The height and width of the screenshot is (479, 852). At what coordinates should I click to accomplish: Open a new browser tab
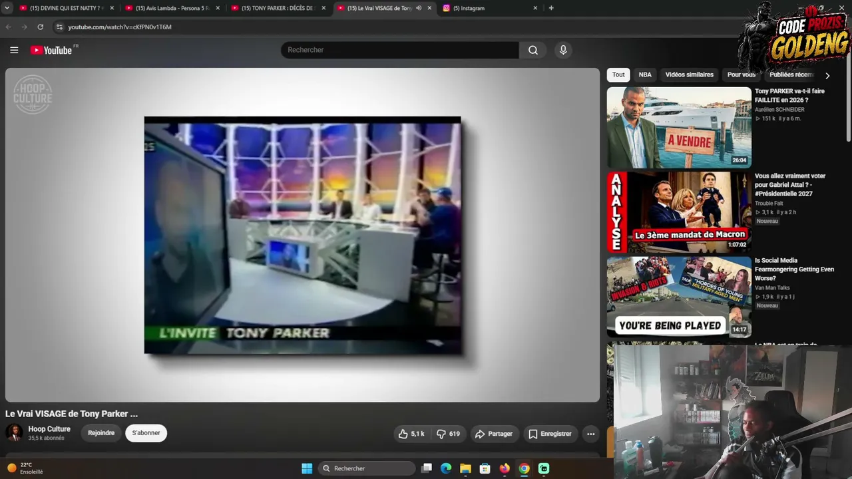coord(551,8)
